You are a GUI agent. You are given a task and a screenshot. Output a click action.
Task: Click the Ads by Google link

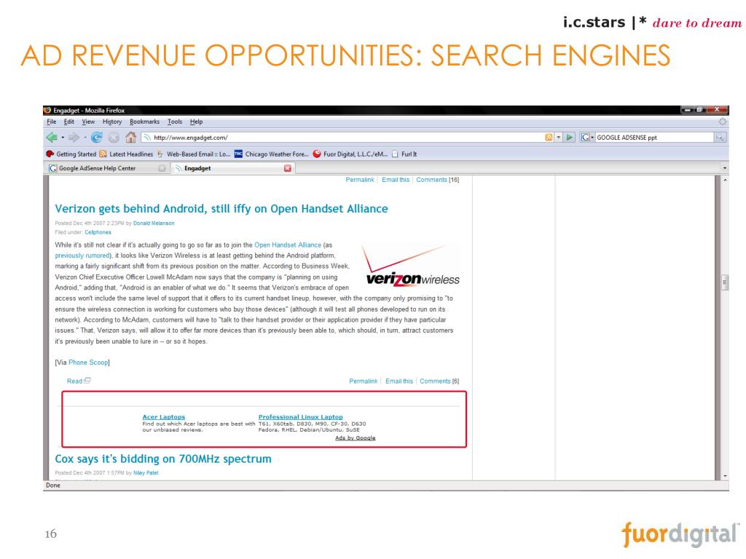(x=356, y=437)
